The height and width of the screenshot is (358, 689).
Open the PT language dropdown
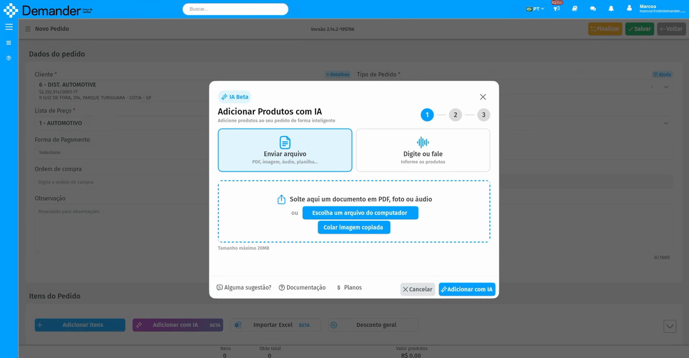pyautogui.click(x=535, y=9)
